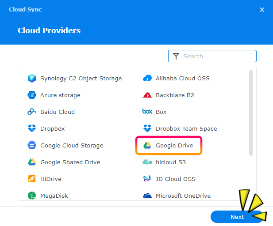273x226 pixels.
Task: Choose the Dropbox Team Space icon
Action: tap(147, 128)
